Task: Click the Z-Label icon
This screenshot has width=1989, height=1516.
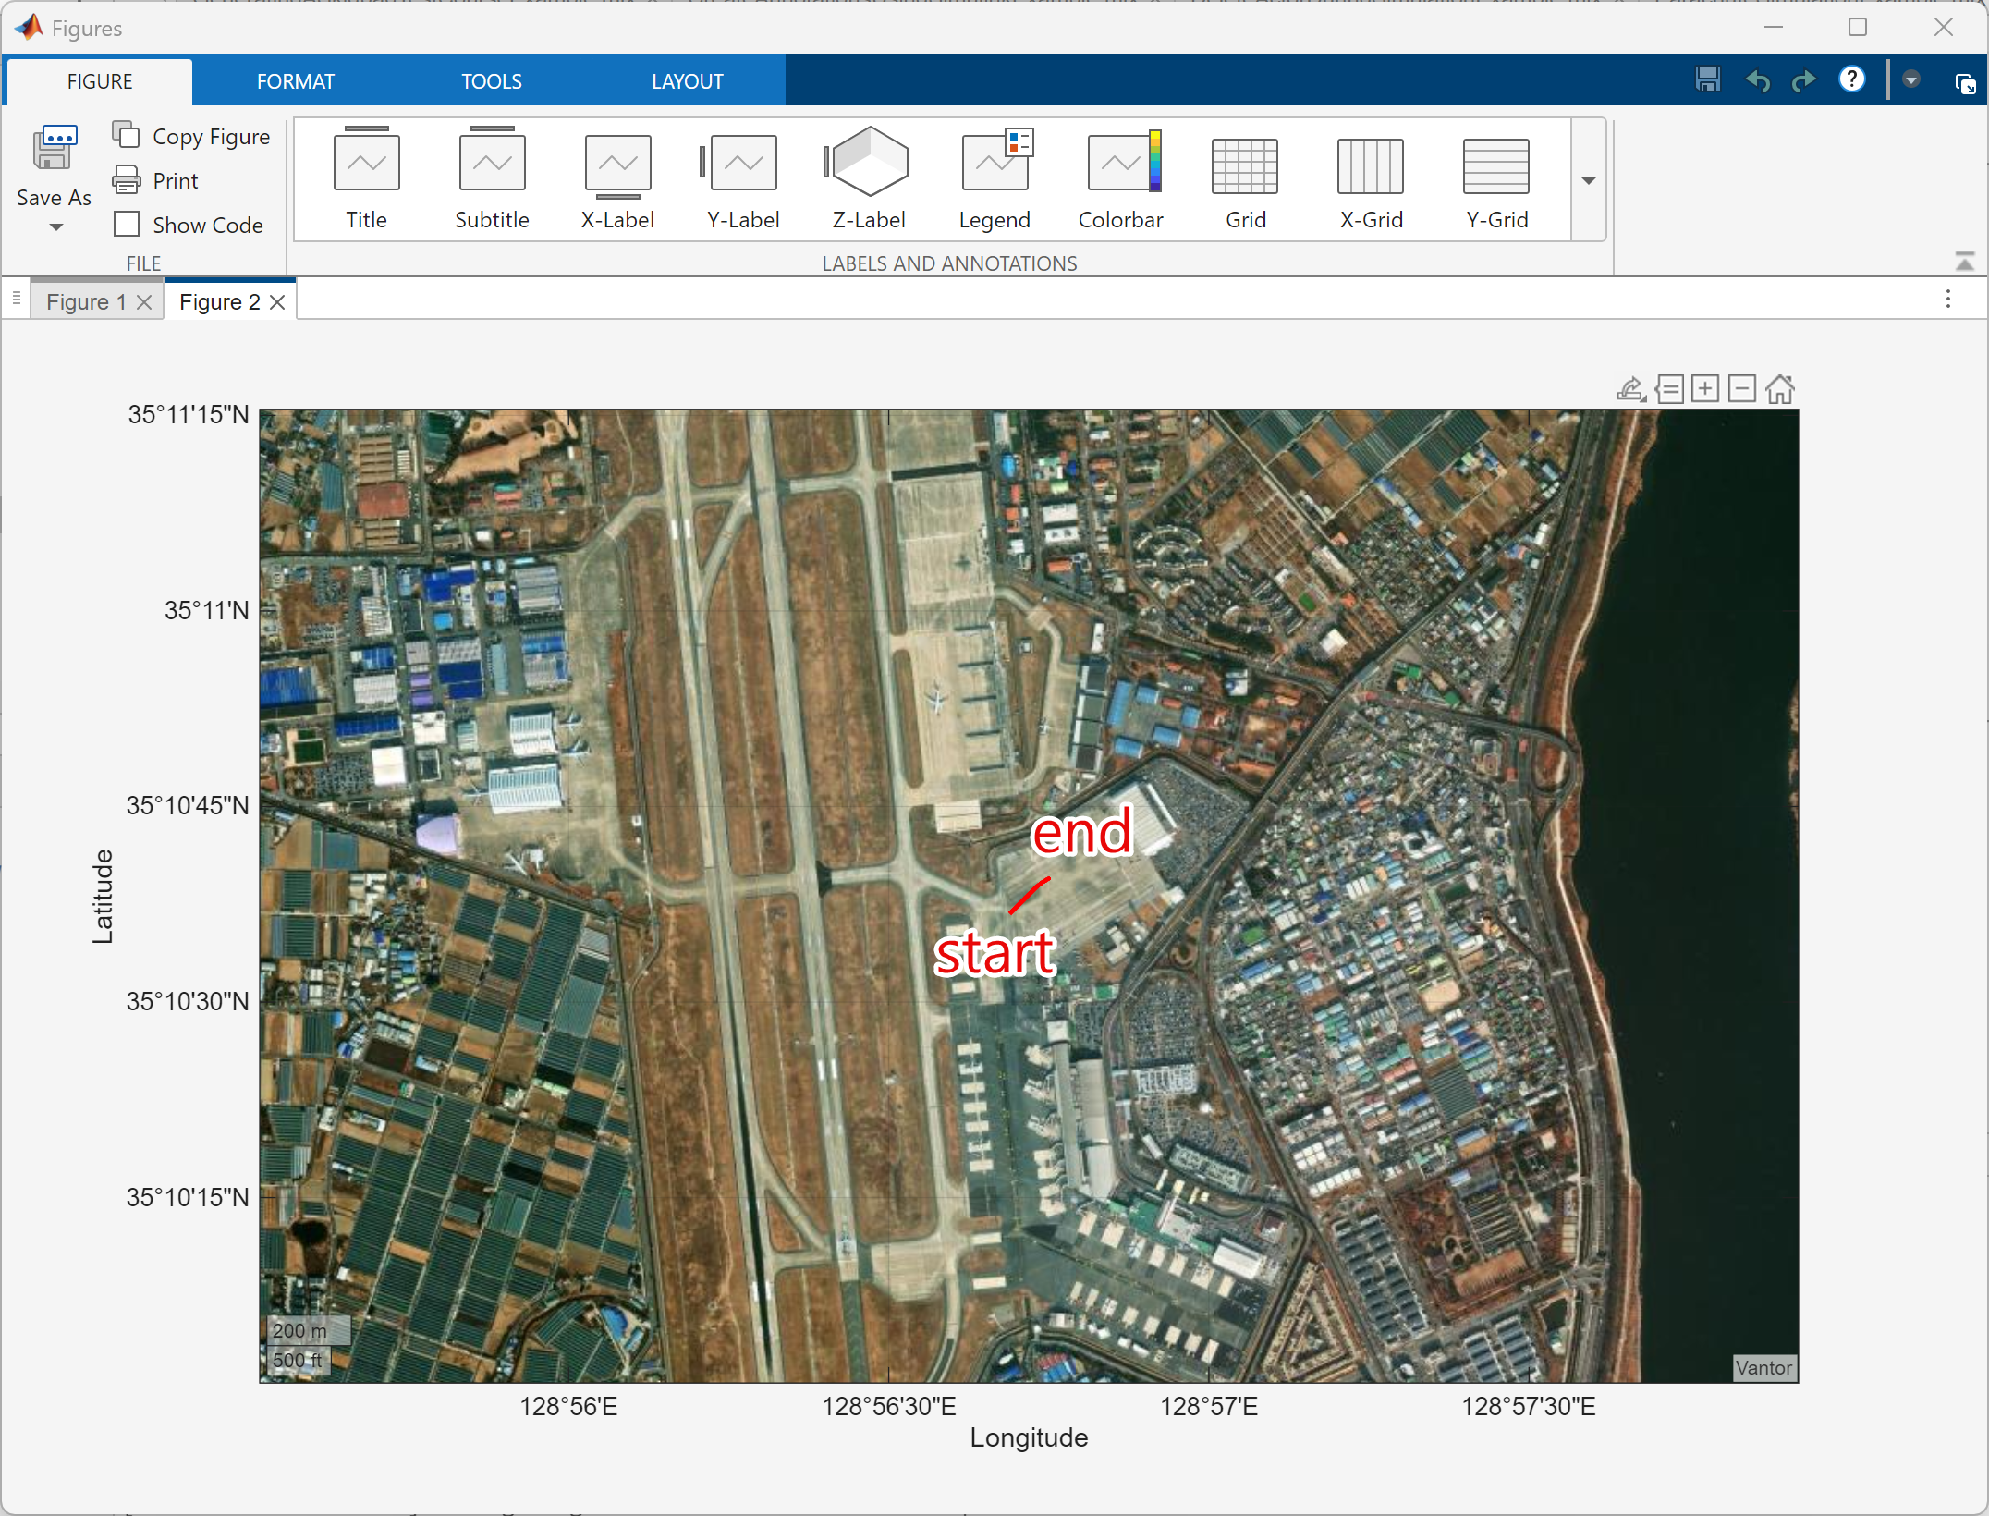Action: [869, 178]
